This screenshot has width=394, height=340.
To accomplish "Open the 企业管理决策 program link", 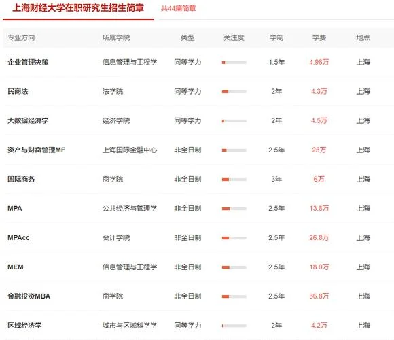I will click(28, 62).
